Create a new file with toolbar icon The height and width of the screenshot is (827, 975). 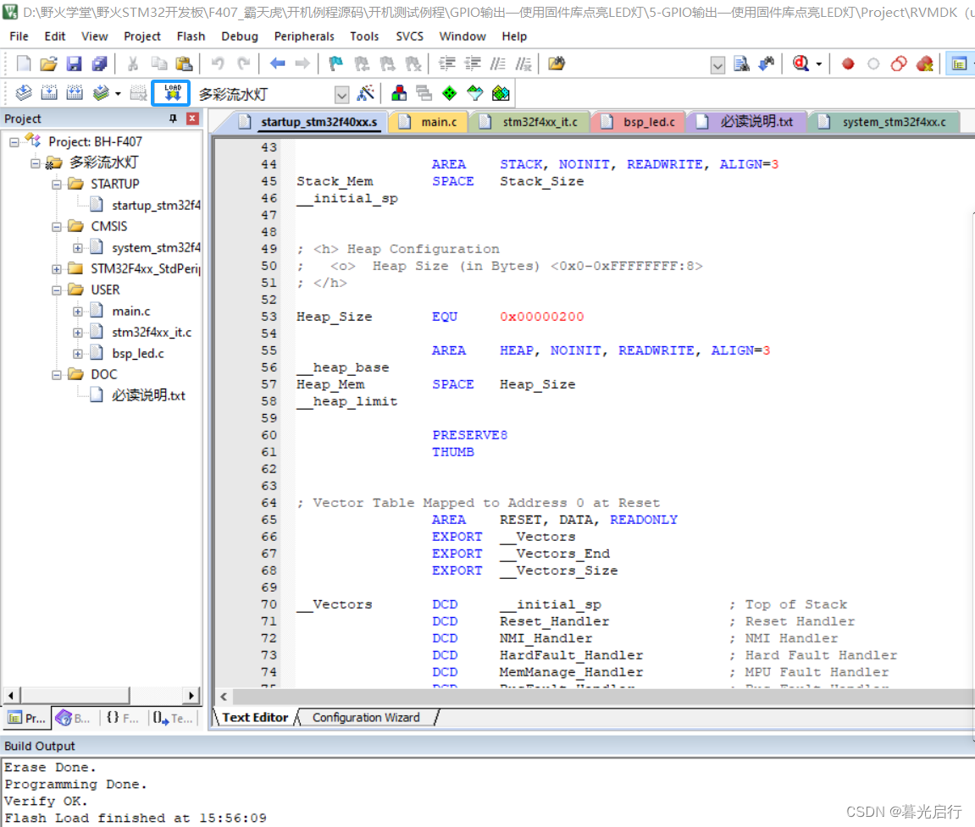(x=24, y=63)
